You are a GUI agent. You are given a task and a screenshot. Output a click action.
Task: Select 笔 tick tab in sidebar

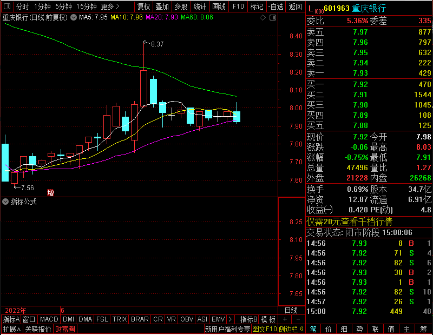pos(313,329)
